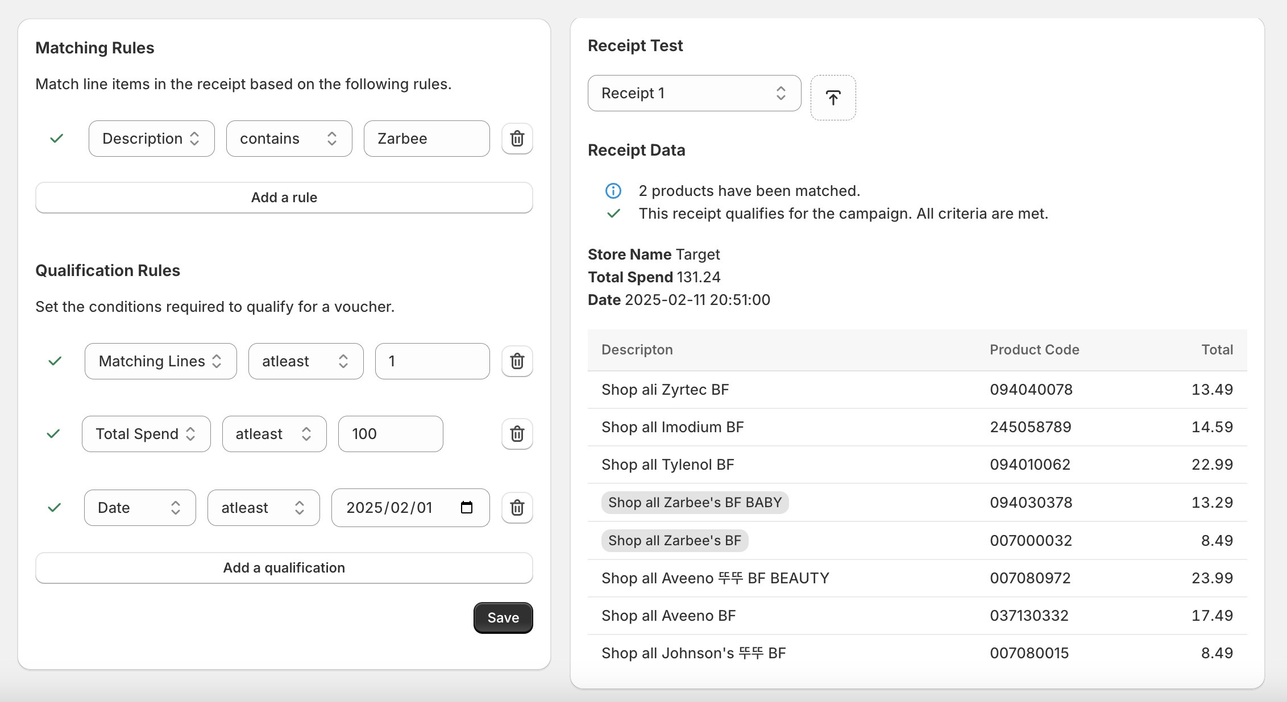Select the Shop ali Zyrtec BF row
The height and width of the screenshot is (702, 1287).
click(x=917, y=390)
